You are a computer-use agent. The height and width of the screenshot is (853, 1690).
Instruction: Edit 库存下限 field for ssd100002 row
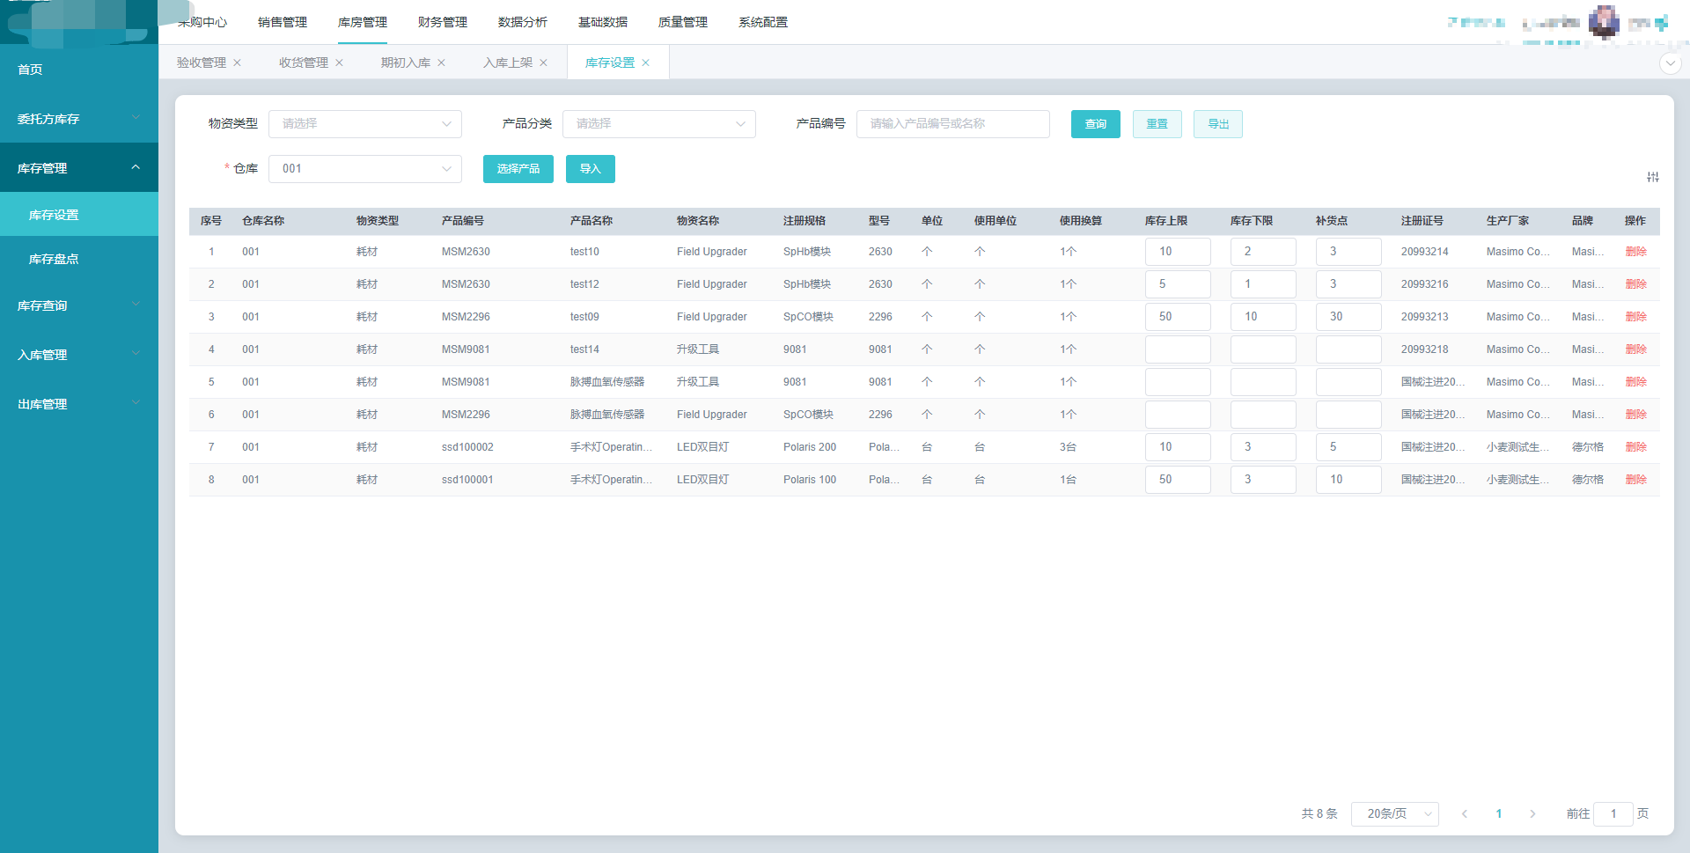(x=1263, y=447)
